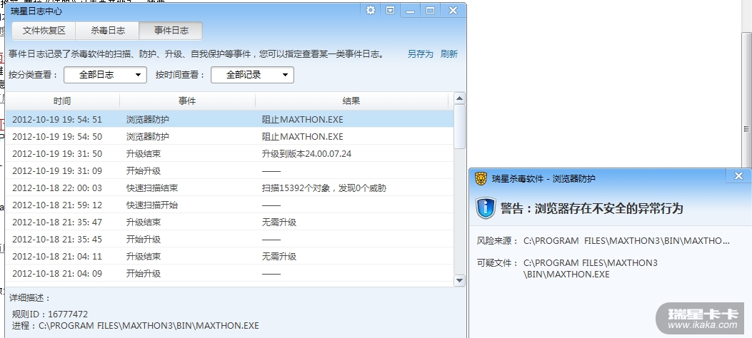Select the 开始升级 row at 21: 35: 45

pyautogui.click(x=229, y=240)
